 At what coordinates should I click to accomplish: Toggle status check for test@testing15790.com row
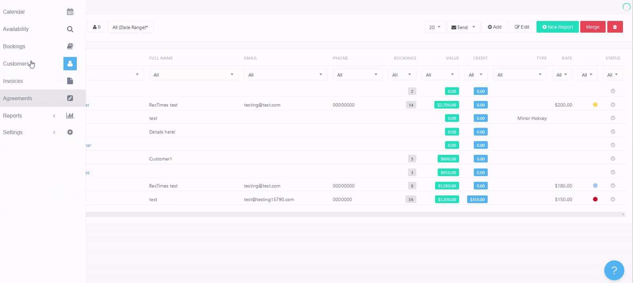613,199
